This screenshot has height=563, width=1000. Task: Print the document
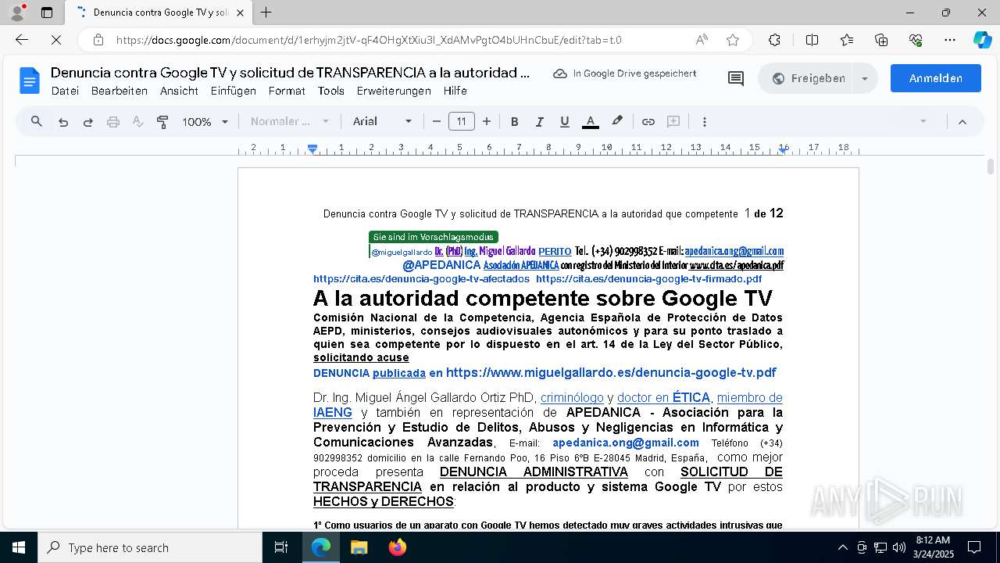click(113, 122)
